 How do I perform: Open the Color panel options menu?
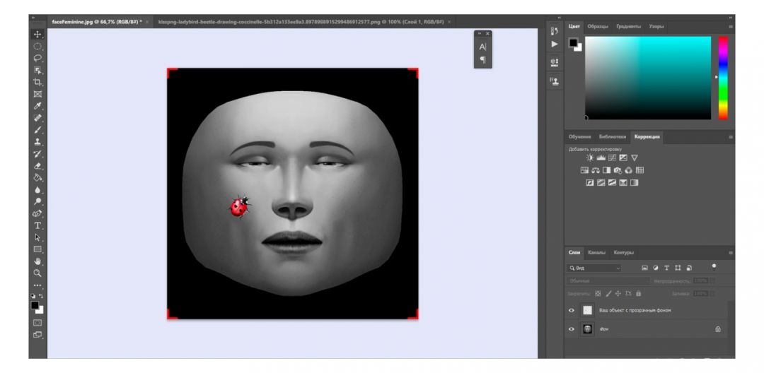click(x=731, y=26)
